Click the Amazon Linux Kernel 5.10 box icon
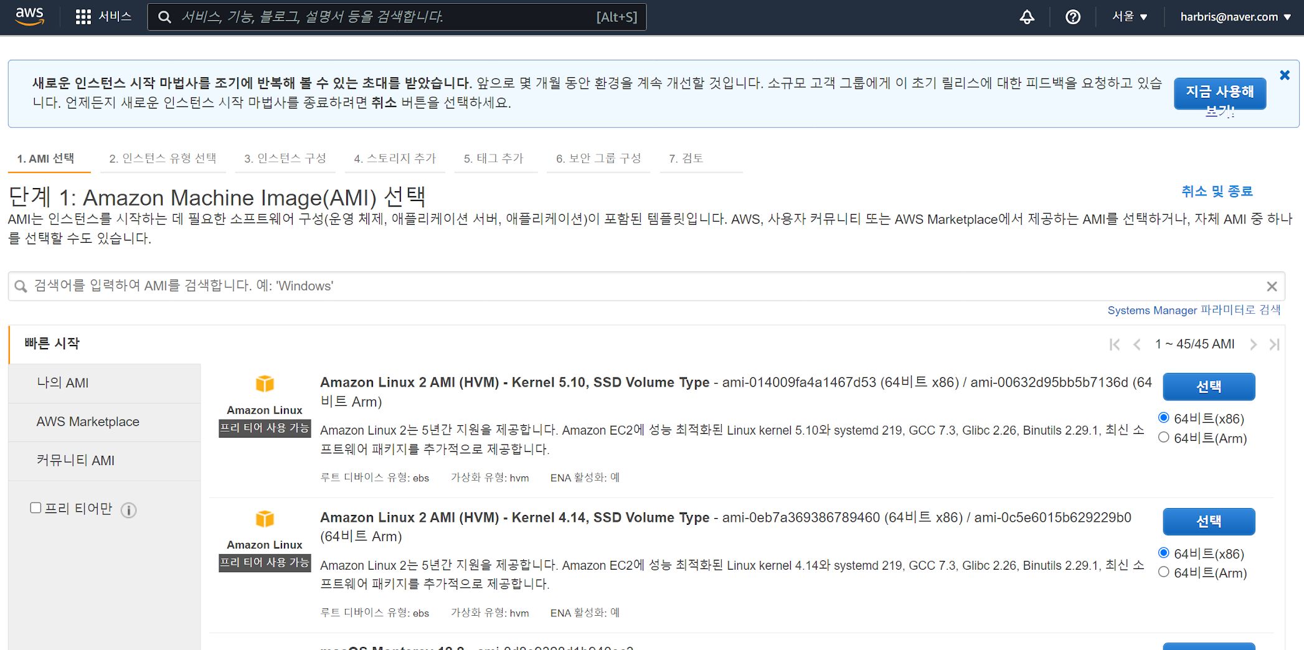This screenshot has height=650, width=1304. click(265, 384)
